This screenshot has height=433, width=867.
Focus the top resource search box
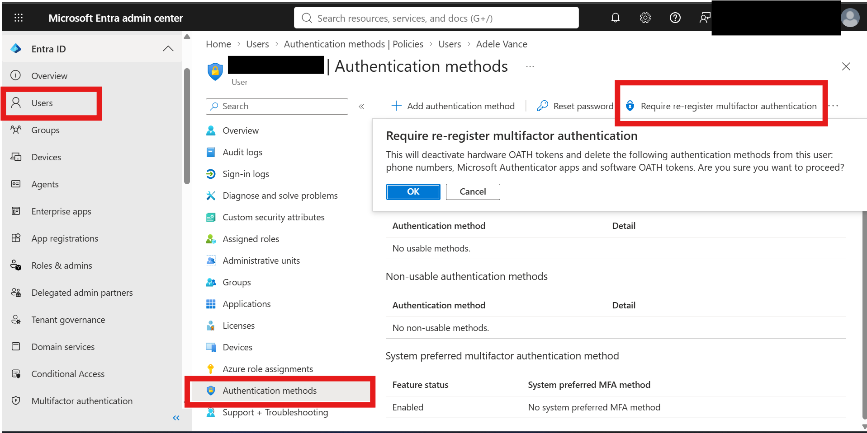pyautogui.click(x=436, y=18)
